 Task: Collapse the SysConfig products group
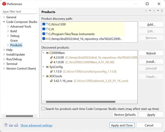[44, 67]
